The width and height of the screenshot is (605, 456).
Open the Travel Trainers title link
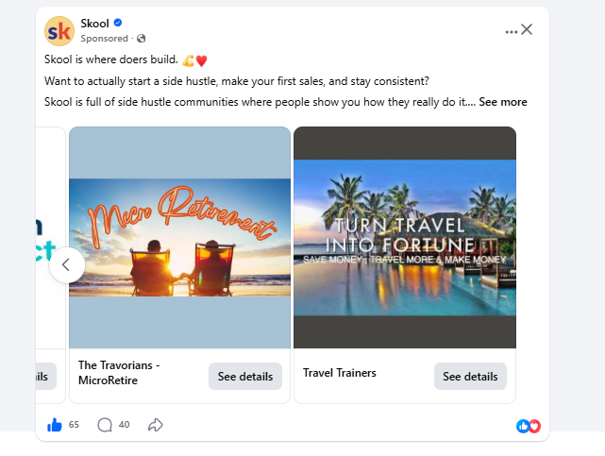pyautogui.click(x=340, y=373)
